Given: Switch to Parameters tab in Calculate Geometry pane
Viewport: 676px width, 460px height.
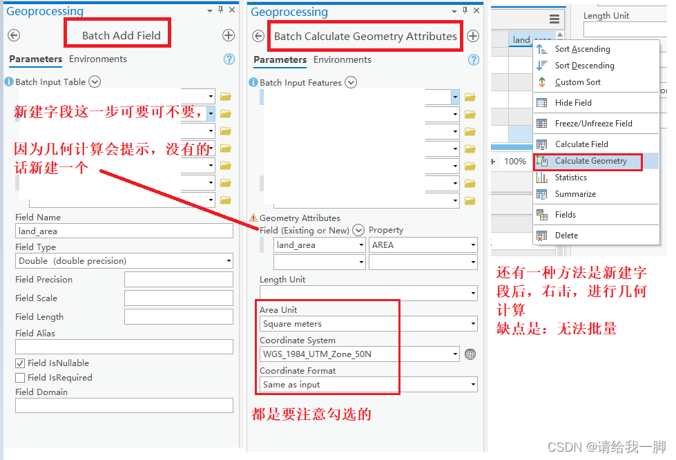Looking at the screenshot, I should click(x=280, y=60).
